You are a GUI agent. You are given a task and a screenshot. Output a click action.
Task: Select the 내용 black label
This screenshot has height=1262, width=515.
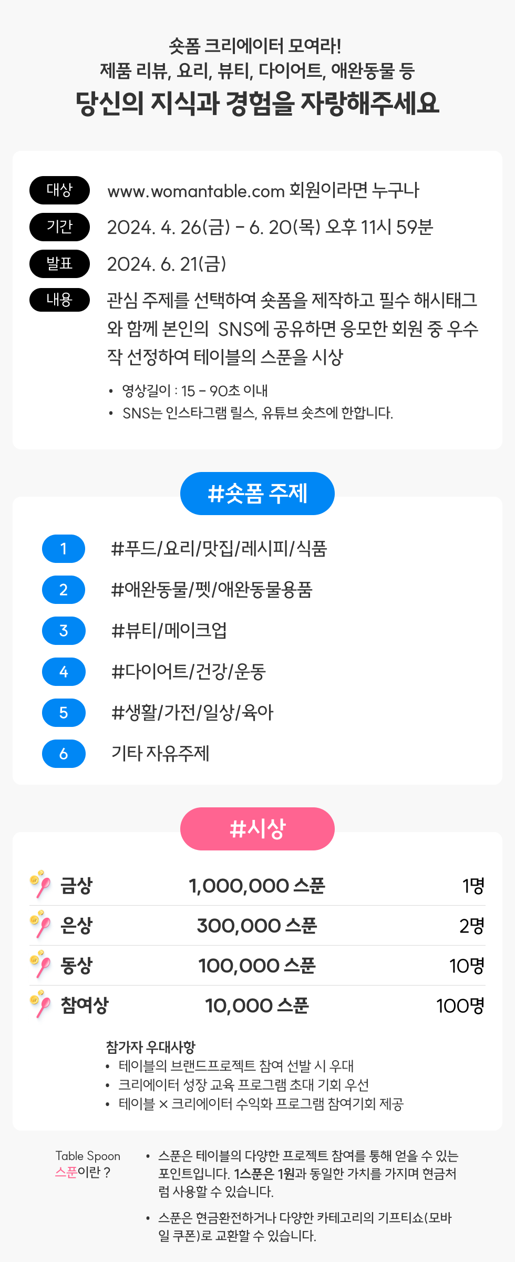pyautogui.click(x=59, y=300)
